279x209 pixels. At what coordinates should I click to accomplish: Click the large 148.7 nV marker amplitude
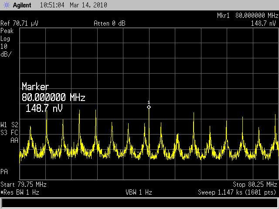click(44, 108)
